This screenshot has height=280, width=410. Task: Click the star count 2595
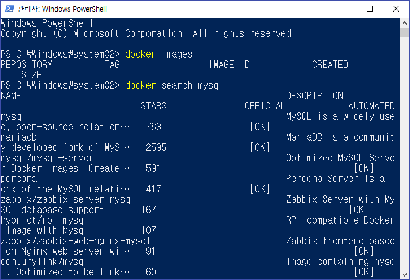coord(156,147)
